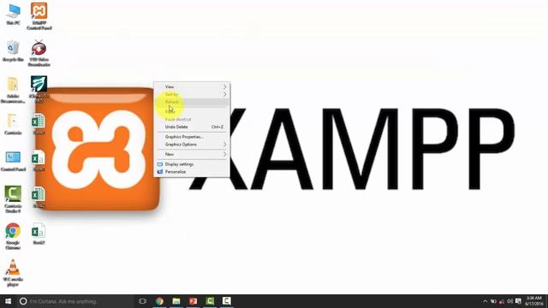548x308 pixels.
Task: Choose Refresh from the context menu
Action: [192, 102]
